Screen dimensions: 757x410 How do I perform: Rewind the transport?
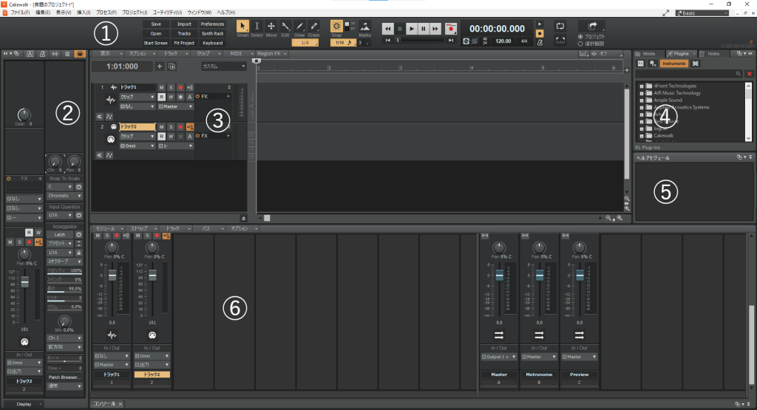387,29
